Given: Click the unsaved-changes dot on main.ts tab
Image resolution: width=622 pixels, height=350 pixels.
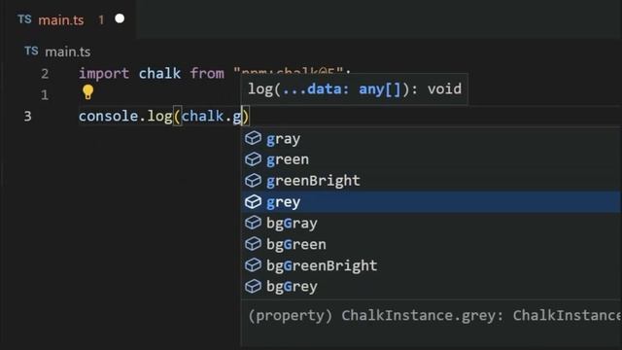Looking at the screenshot, I should (120, 18).
